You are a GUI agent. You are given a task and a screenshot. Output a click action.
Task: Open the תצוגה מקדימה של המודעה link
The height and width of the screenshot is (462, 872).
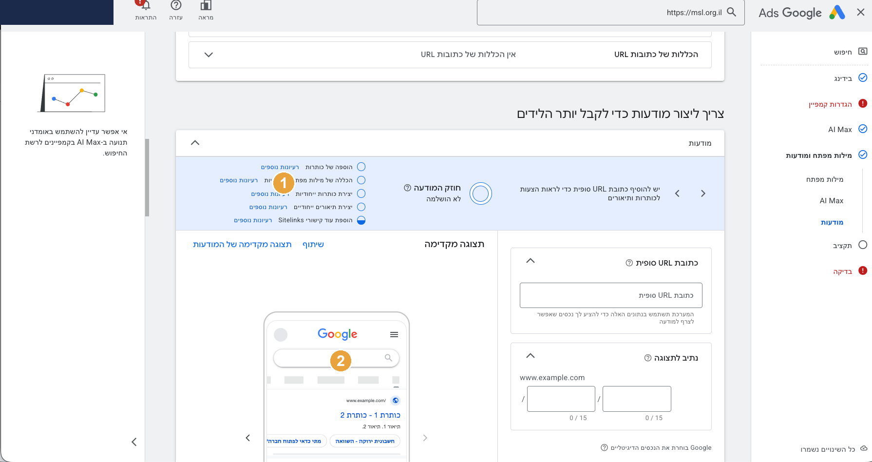click(x=242, y=244)
